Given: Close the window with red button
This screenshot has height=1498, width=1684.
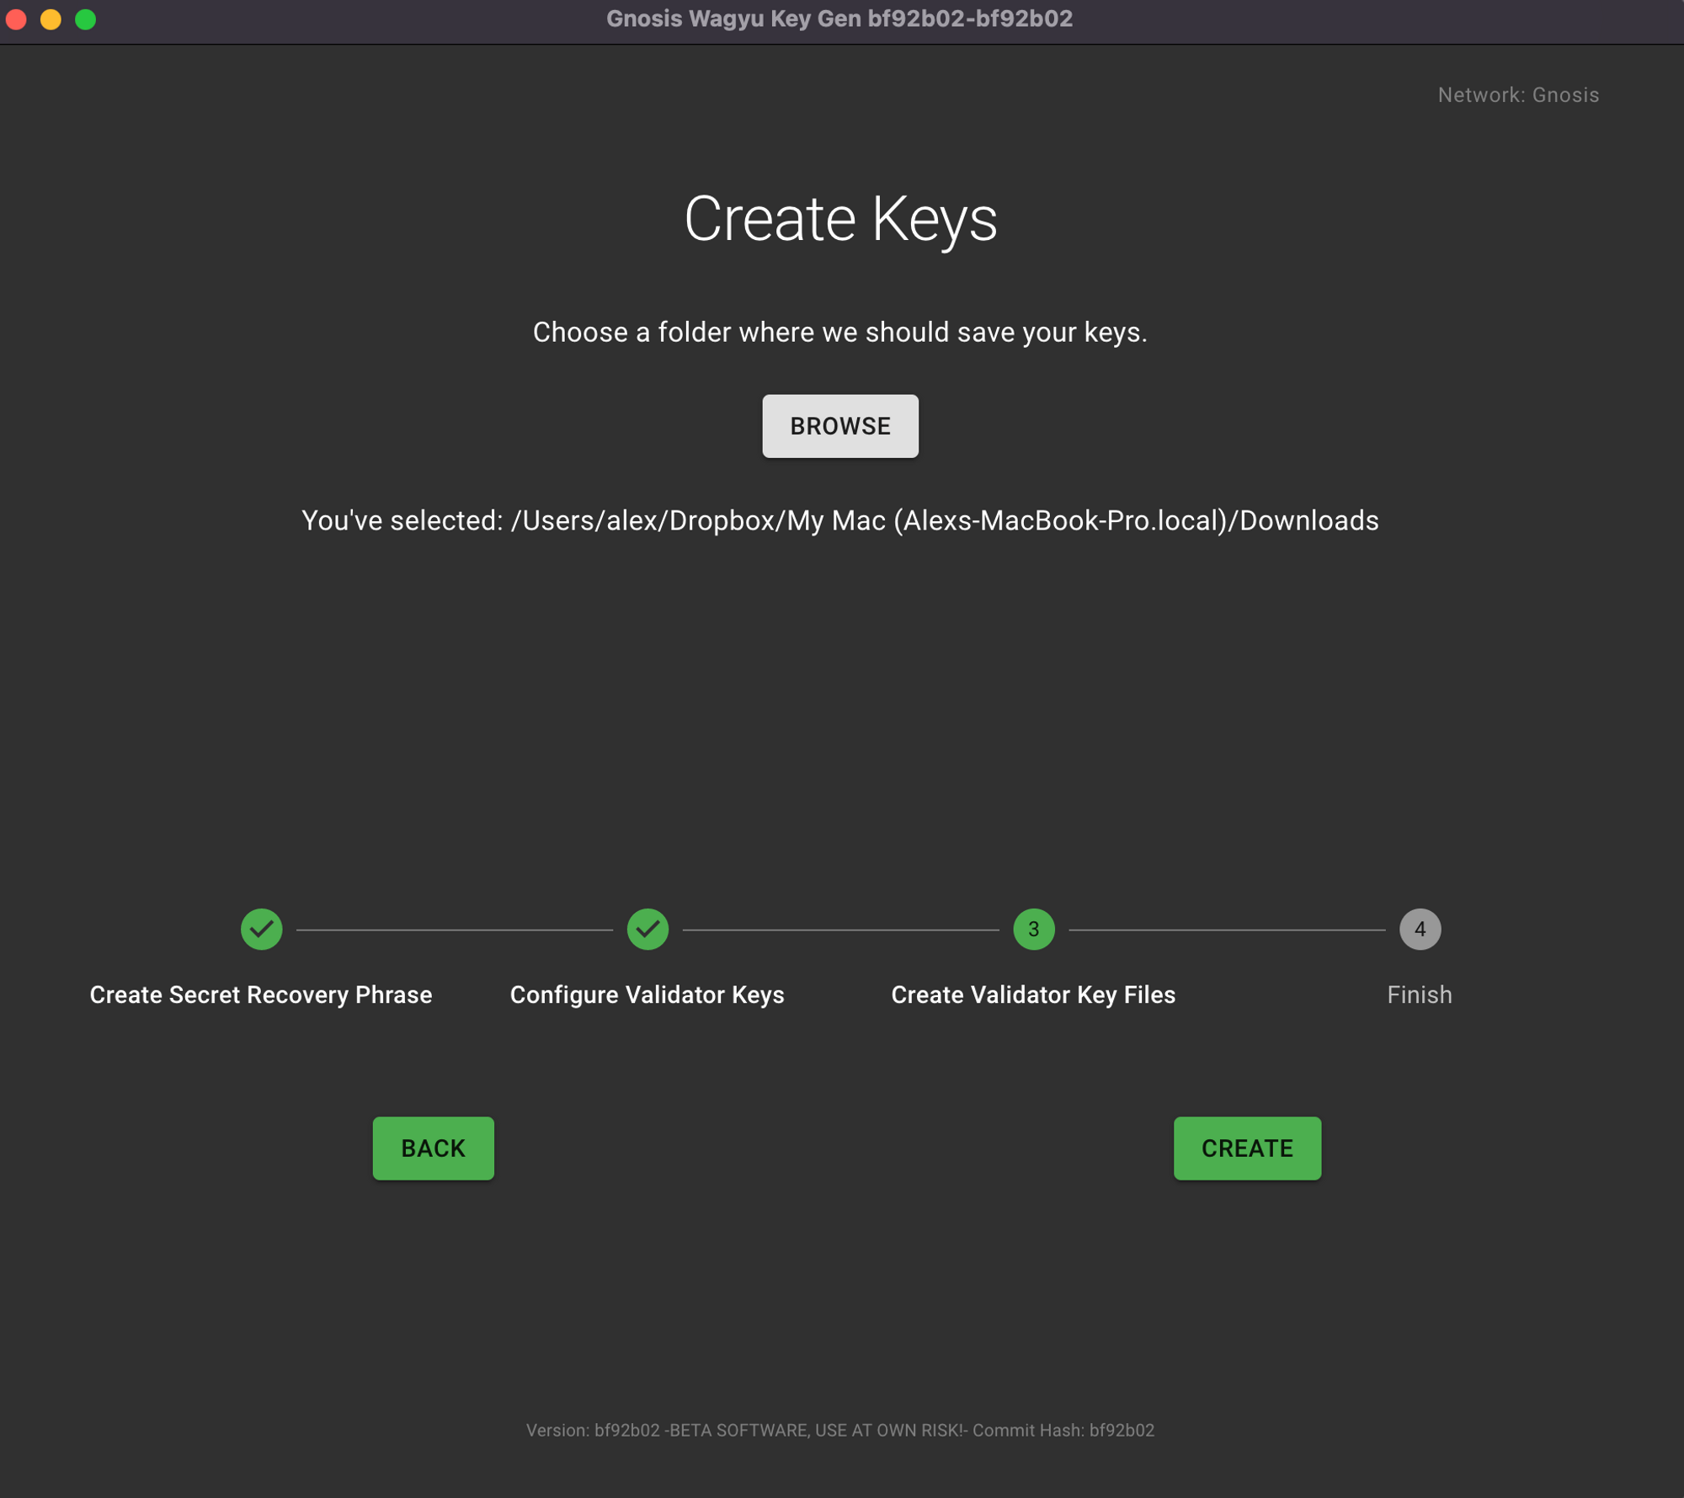Looking at the screenshot, I should [16, 19].
